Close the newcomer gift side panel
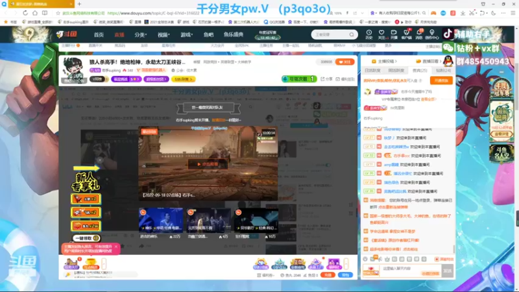Image resolution: width=519 pixels, height=292 pixels. [100, 160]
